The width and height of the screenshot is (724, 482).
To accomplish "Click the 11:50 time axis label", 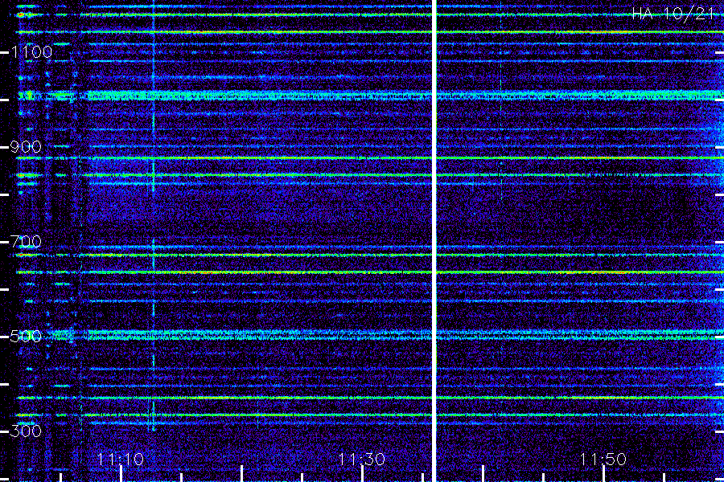I will pos(603,460).
